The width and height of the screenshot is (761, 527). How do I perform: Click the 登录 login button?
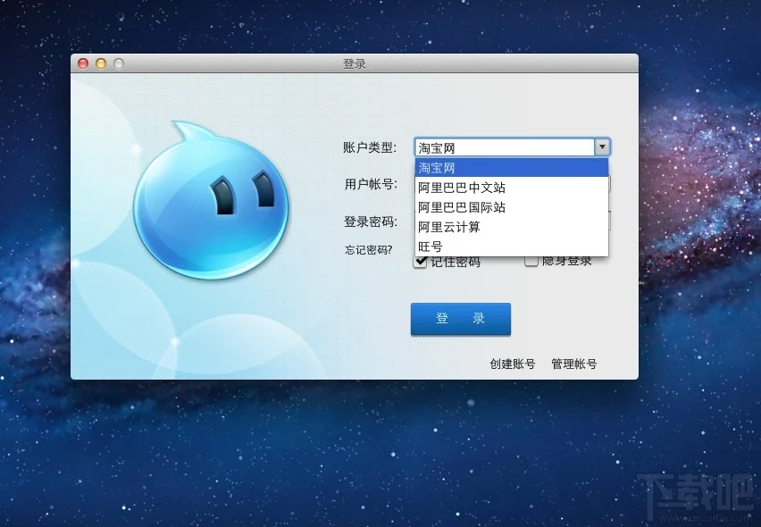coord(460,319)
